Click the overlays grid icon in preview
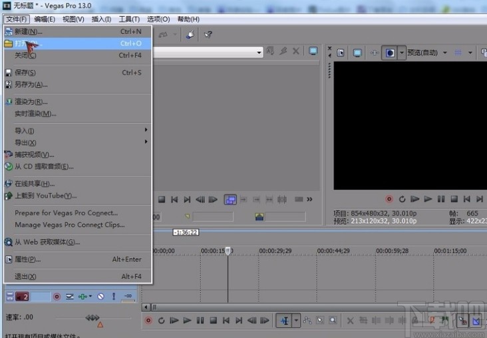The height and width of the screenshot is (338, 487). tap(458, 53)
